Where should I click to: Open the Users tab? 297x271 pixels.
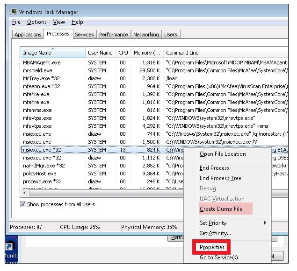pyautogui.click(x=170, y=35)
